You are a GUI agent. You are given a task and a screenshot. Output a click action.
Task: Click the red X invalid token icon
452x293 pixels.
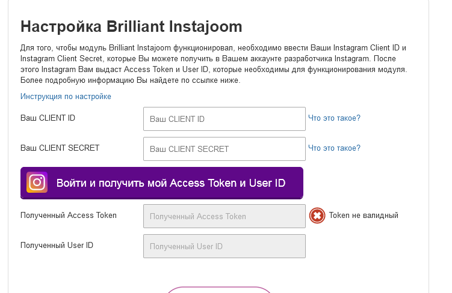point(317,216)
